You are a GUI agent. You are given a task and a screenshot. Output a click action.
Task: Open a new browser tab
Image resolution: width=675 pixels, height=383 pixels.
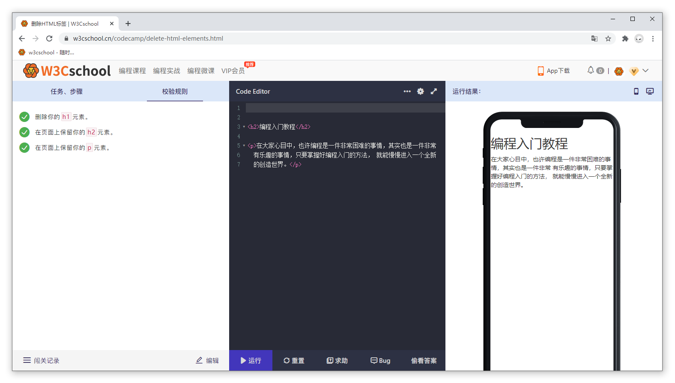click(128, 24)
